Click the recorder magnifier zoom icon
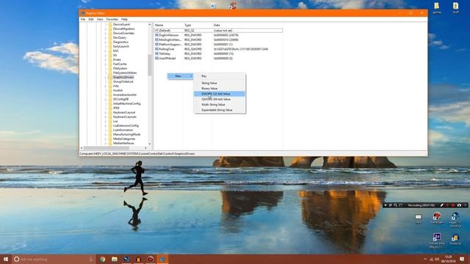Screen dimensions: 470x264 (396, 205)
